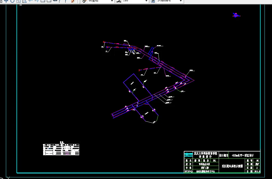The width and height of the screenshot is (272, 179).
Task: Select the 层次 label cell
Action: (x=188, y=164)
